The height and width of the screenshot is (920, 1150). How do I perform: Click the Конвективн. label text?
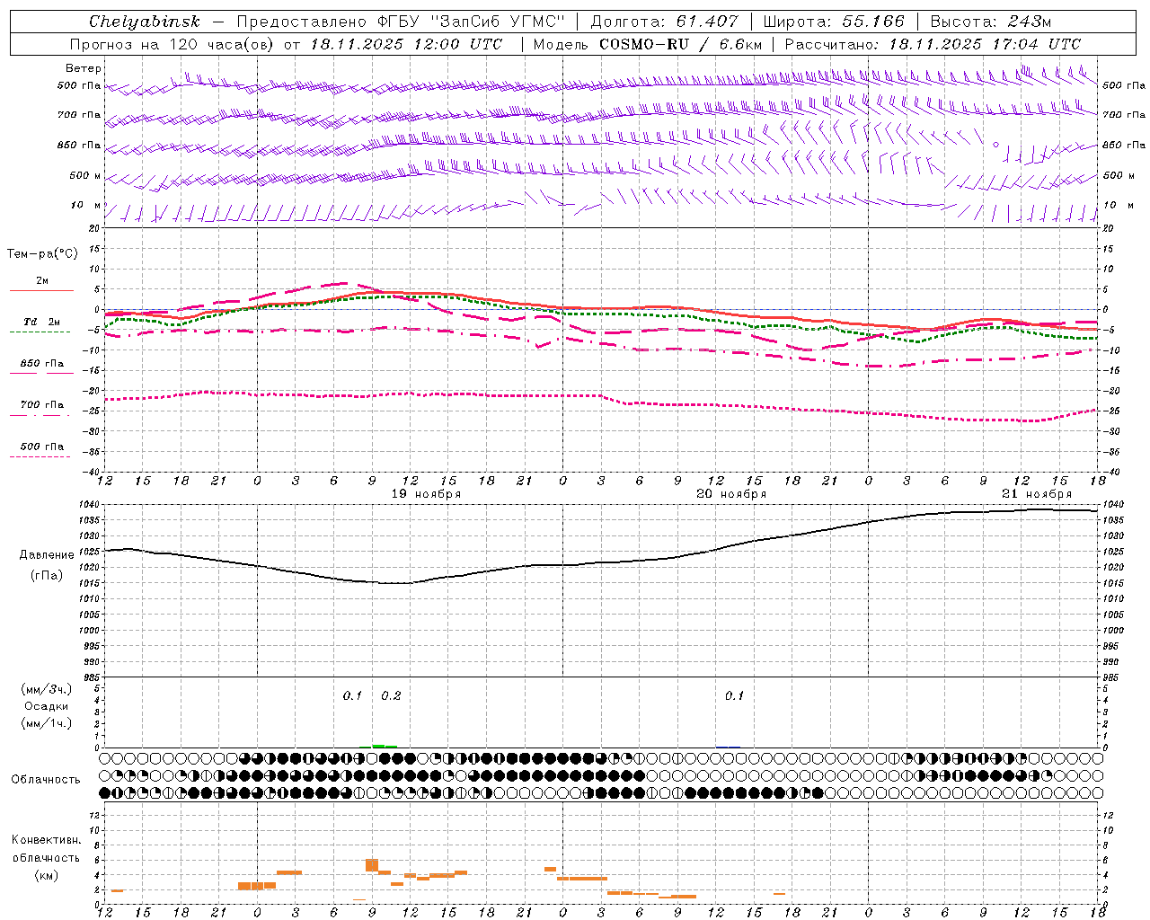[x=47, y=840]
